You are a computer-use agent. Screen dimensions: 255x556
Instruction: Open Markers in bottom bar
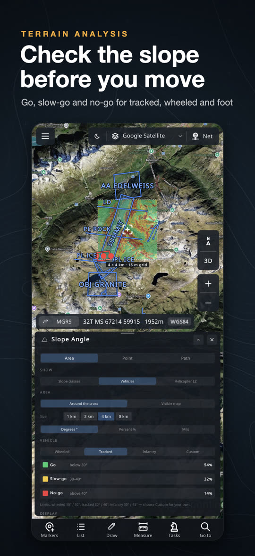point(50,530)
